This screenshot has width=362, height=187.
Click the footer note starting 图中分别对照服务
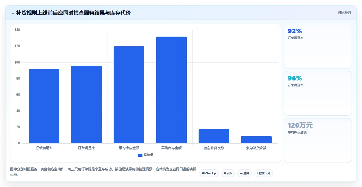[x=103, y=172]
